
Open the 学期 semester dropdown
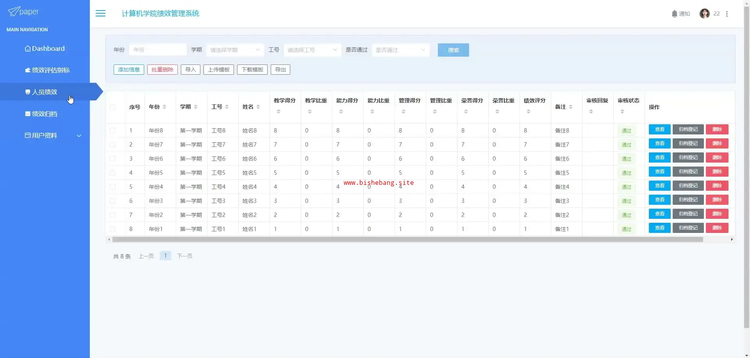(235, 50)
